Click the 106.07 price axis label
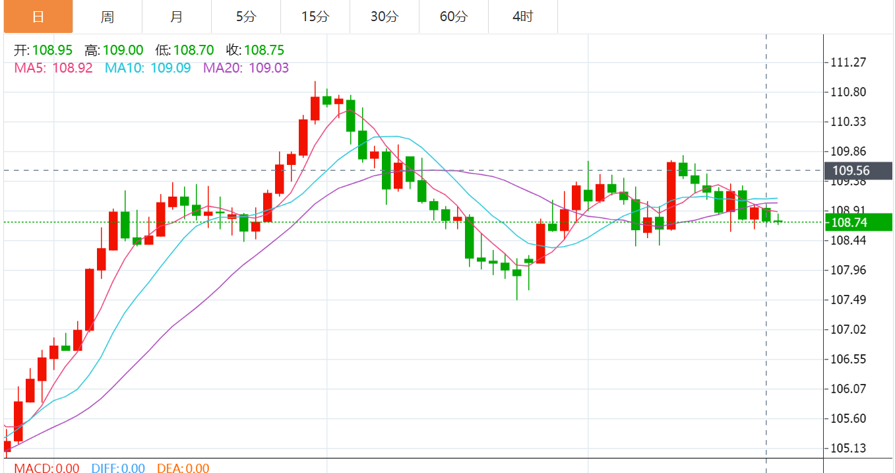The height and width of the screenshot is (473, 895). [x=848, y=389]
